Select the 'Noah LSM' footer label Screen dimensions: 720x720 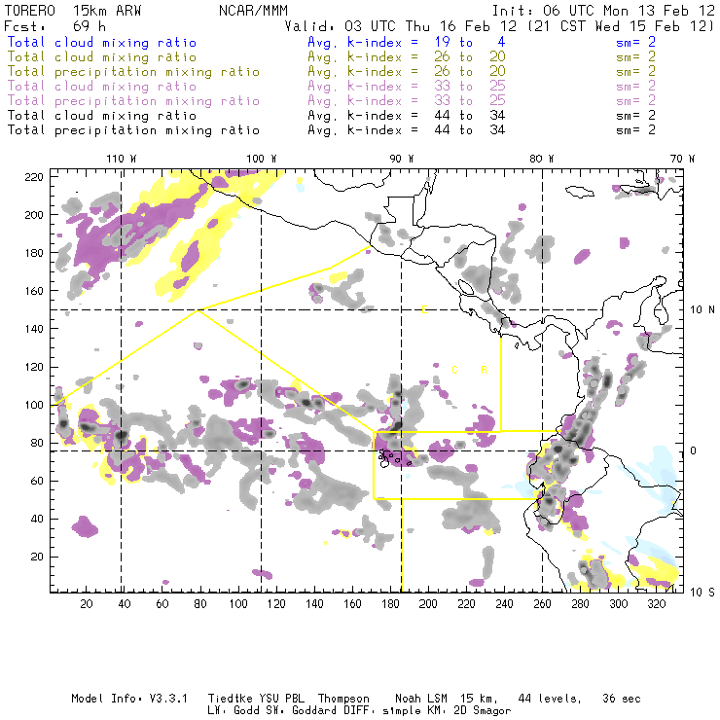pos(421,699)
